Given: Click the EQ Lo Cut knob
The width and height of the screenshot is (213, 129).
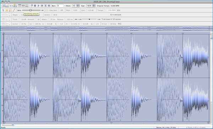Looking at the screenshot, I should [x=20, y=24].
